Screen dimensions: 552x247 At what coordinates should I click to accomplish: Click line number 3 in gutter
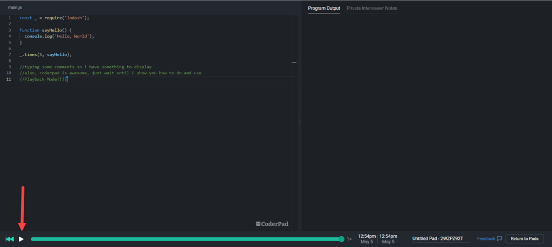click(x=10, y=30)
